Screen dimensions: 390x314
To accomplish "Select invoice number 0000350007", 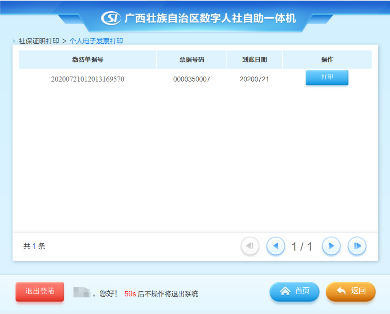I will [192, 79].
